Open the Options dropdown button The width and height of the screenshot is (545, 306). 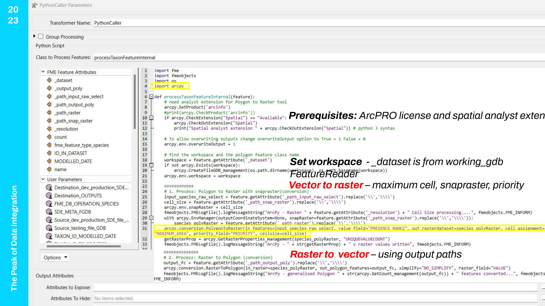point(55,257)
